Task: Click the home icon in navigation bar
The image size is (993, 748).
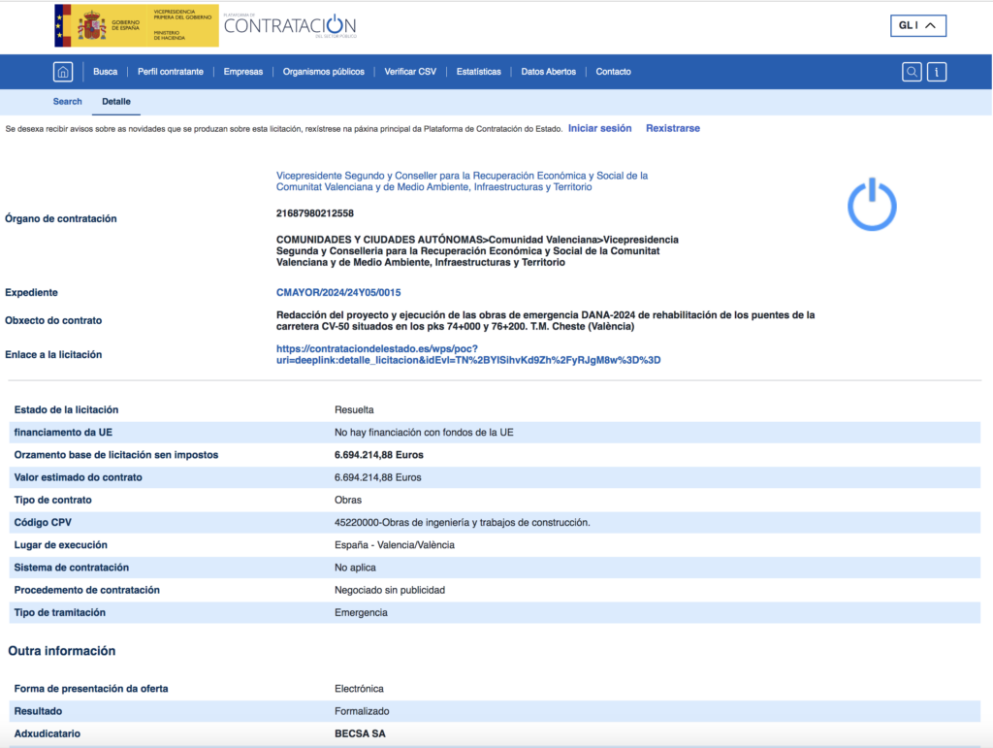Action: [63, 72]
